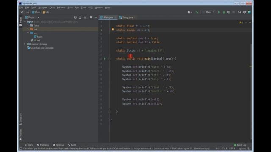Image resolution: width=271 pixels, height=152 pixels.
Task: Go to next highlighted error arrow
Action: pyautogui.click(x=250, y=22)
